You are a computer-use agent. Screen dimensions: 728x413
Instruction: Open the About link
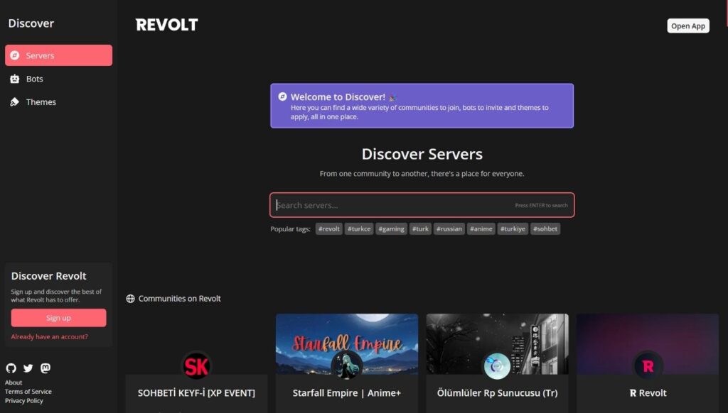pyautogui.click(x=14, y=382)
